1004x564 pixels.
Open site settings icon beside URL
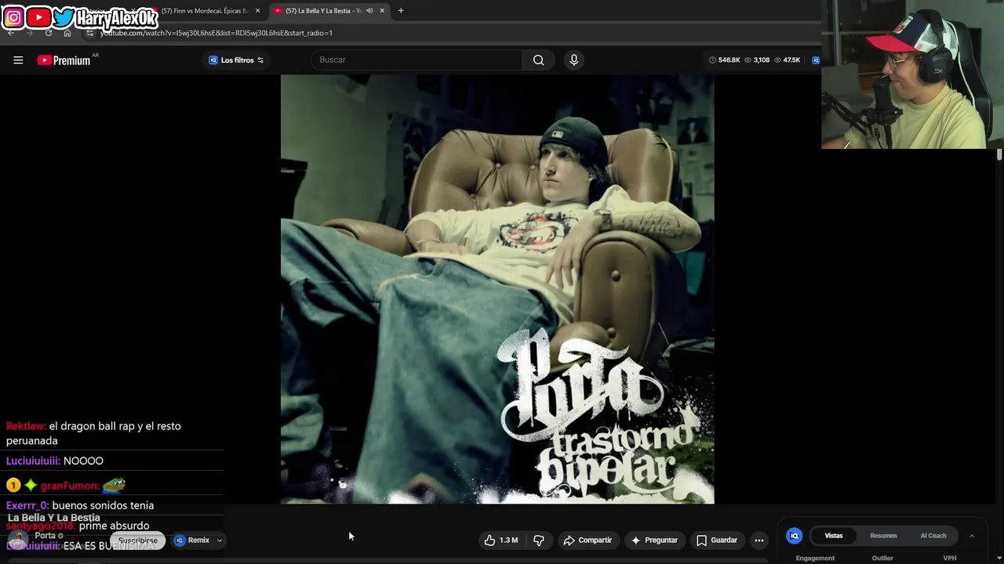click(90, 33)
